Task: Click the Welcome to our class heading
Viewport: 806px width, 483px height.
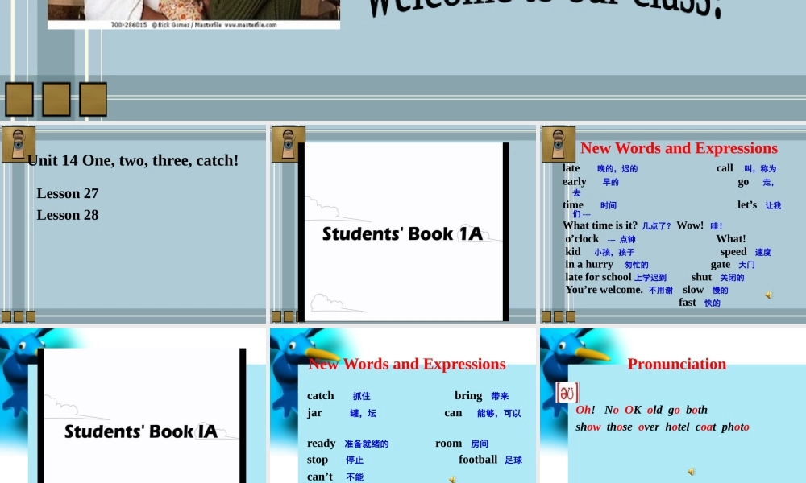Action: [545, 8]
